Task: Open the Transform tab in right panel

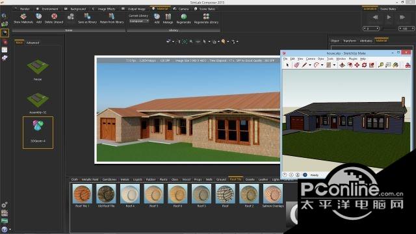Action: pyautogui.click(x=350, y=40)
